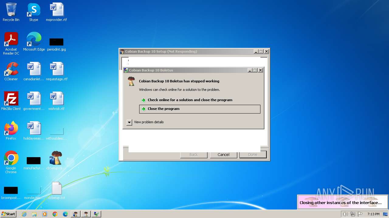The height and width of the screenshot is (218, 389).
Task: Minimize the Cobian Backup 10 Boletus dialog
Action: click(250, 70)
